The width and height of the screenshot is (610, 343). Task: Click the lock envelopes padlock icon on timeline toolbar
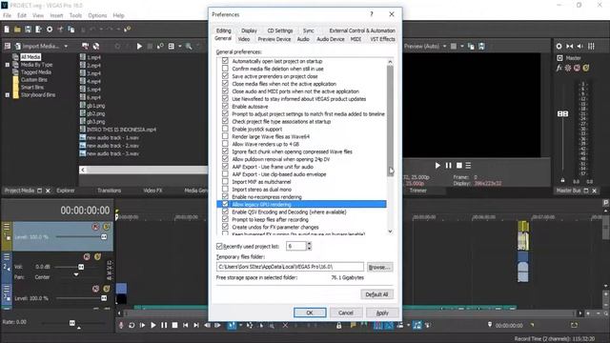pyautogui.click(x=339, y=325)
